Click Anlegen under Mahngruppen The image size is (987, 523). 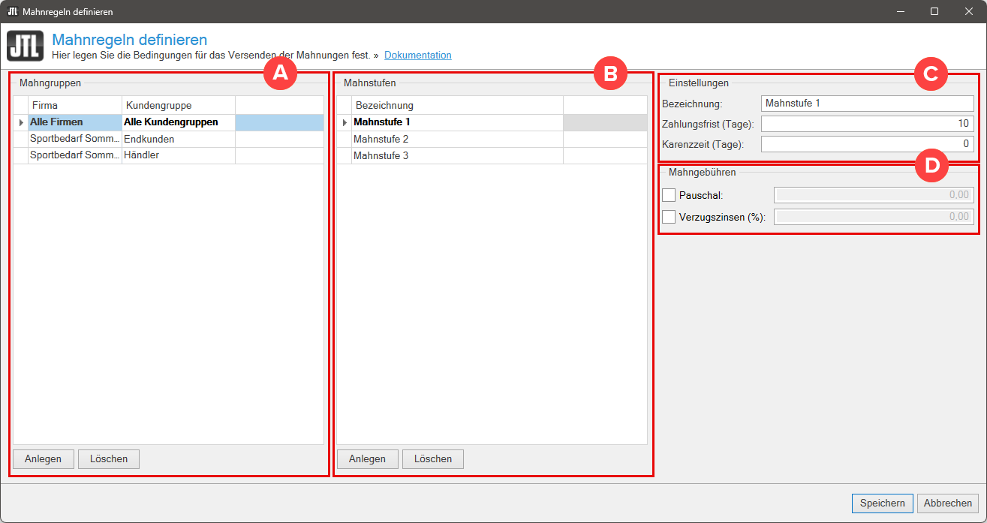coord(43,459)
